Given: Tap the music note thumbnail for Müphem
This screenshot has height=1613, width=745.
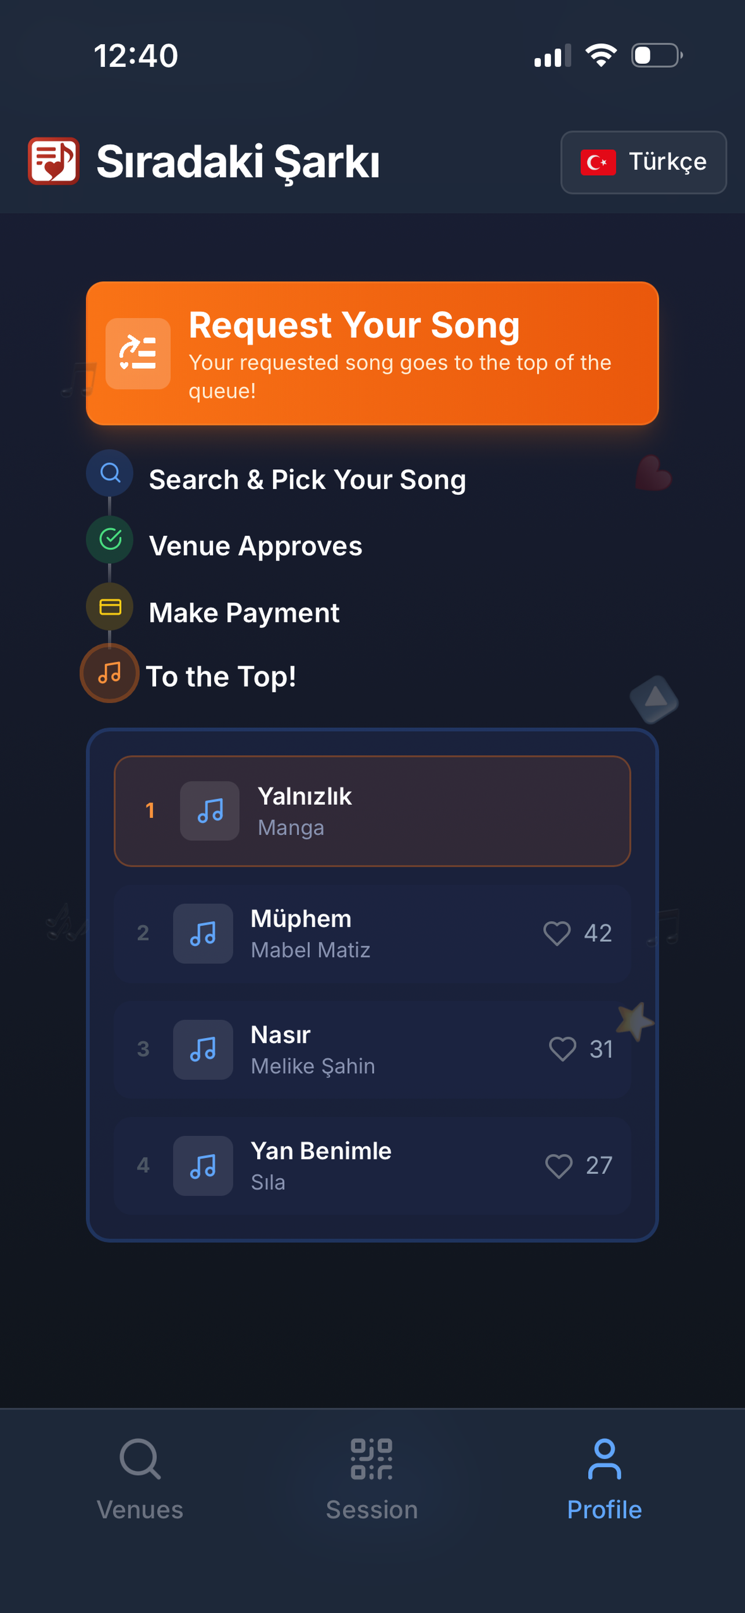Looking at the screenshot, I should [202, 933].
